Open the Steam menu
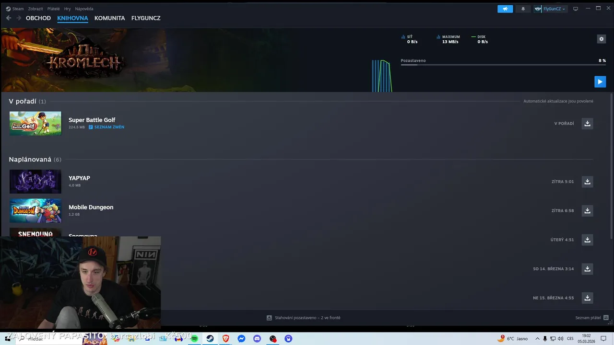 [x=15, y=9]
